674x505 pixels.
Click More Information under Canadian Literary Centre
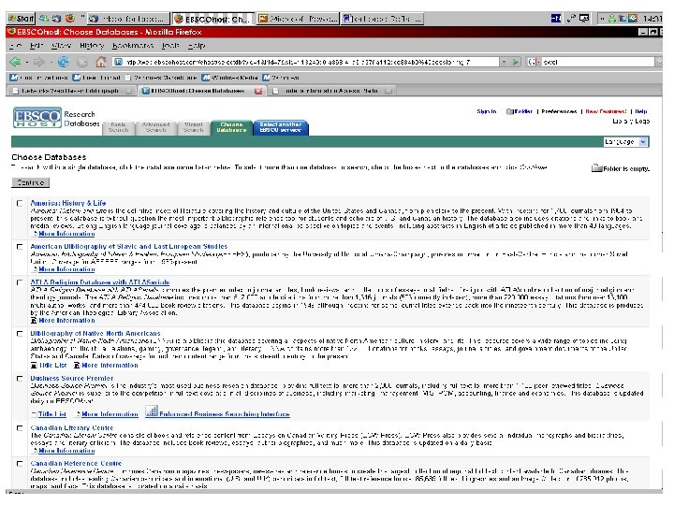click(x=66, y=451)
